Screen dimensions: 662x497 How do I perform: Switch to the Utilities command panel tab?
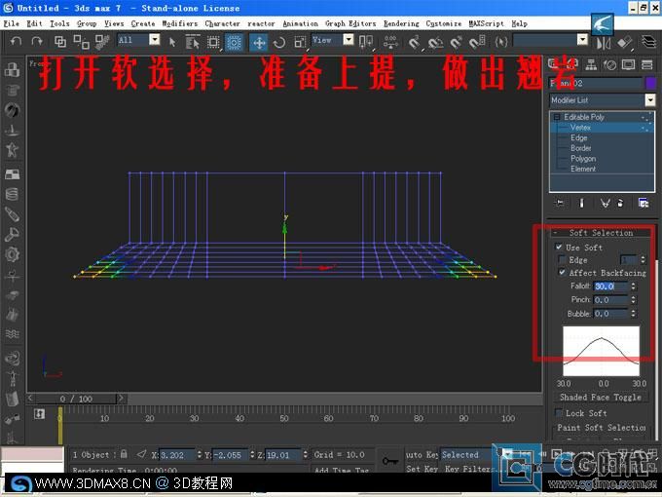646,64
